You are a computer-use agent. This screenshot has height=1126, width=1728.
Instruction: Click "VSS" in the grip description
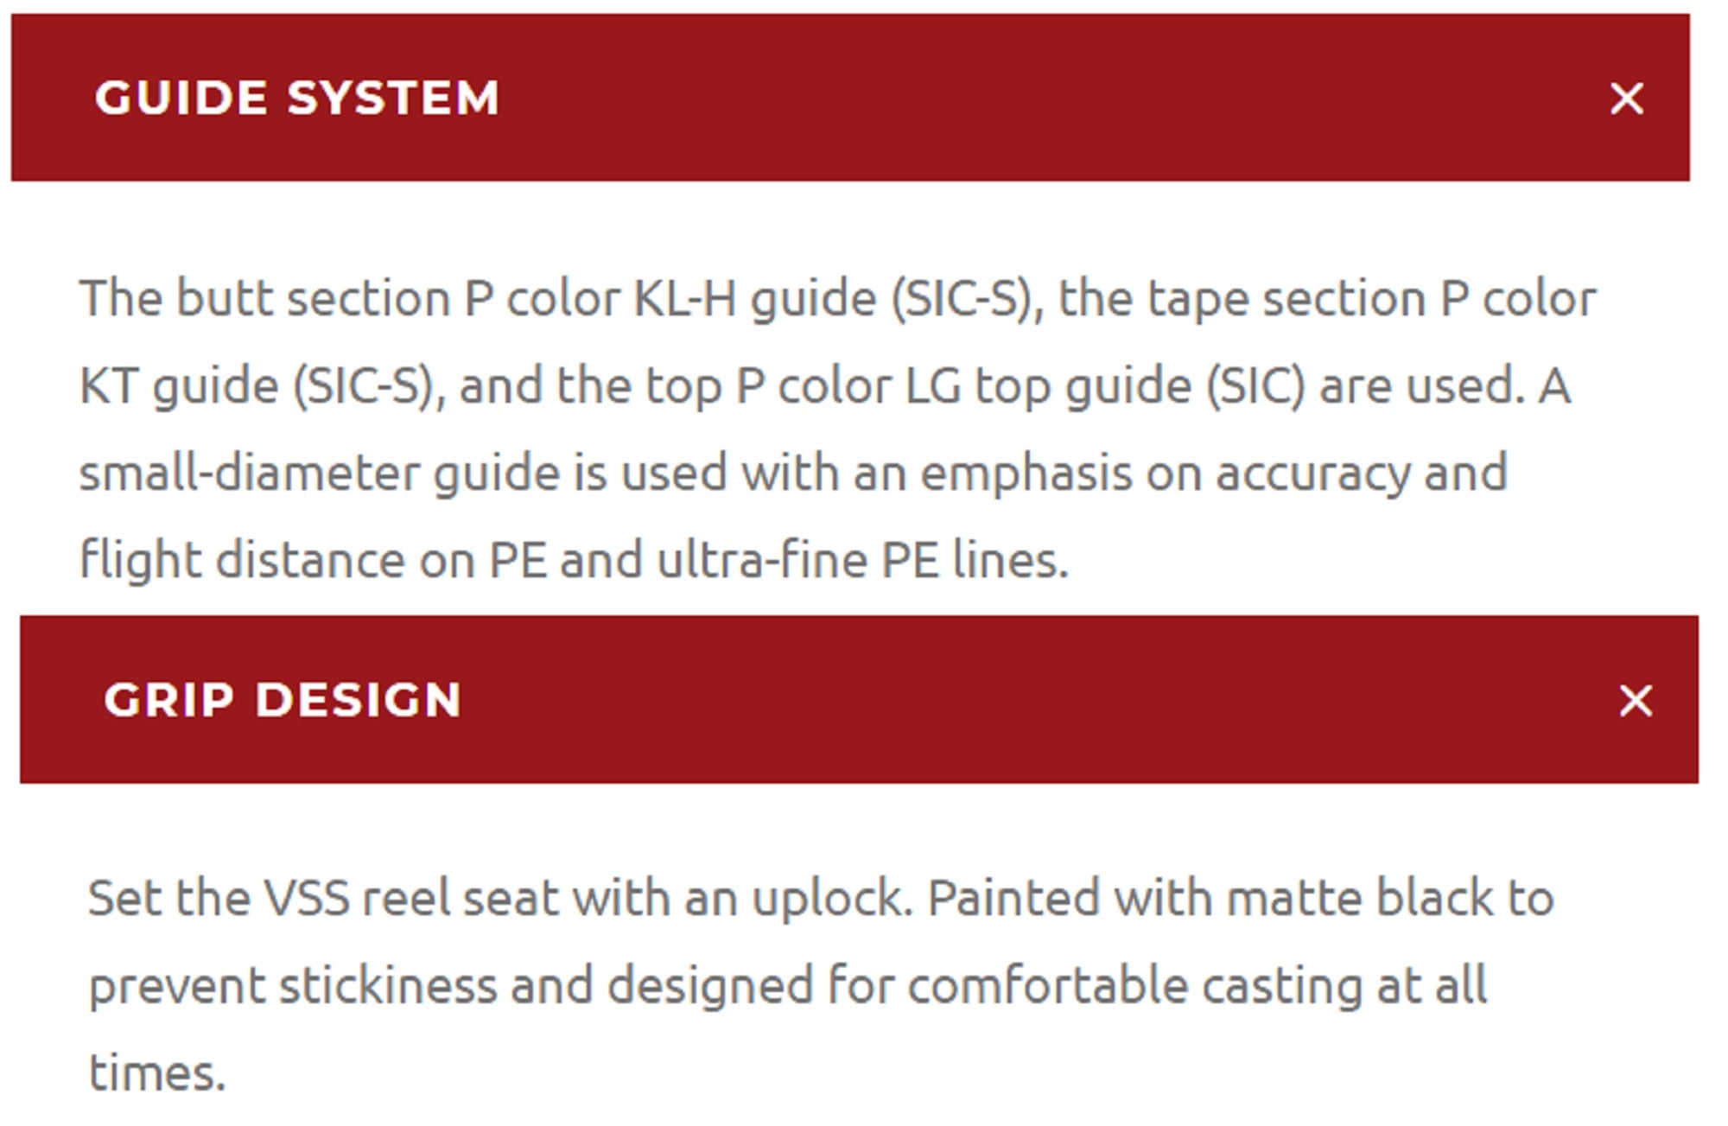[x=307, y=898]
